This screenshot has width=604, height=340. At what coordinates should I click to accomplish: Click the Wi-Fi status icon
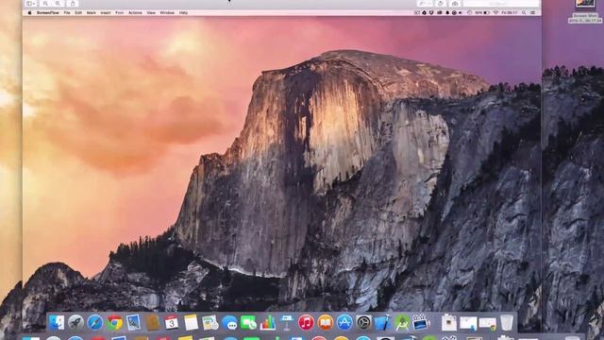pyautogui.click(x=495, y=12)
